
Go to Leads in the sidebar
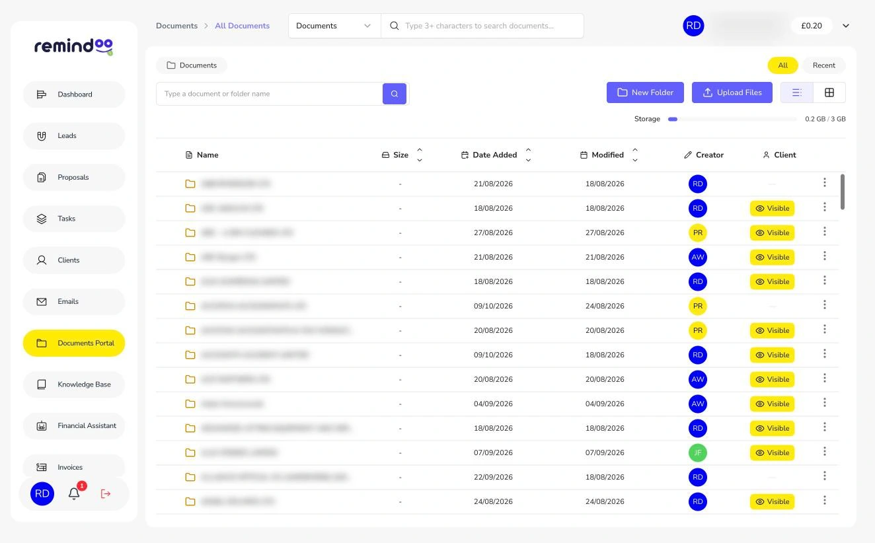(x=74, y=136)
